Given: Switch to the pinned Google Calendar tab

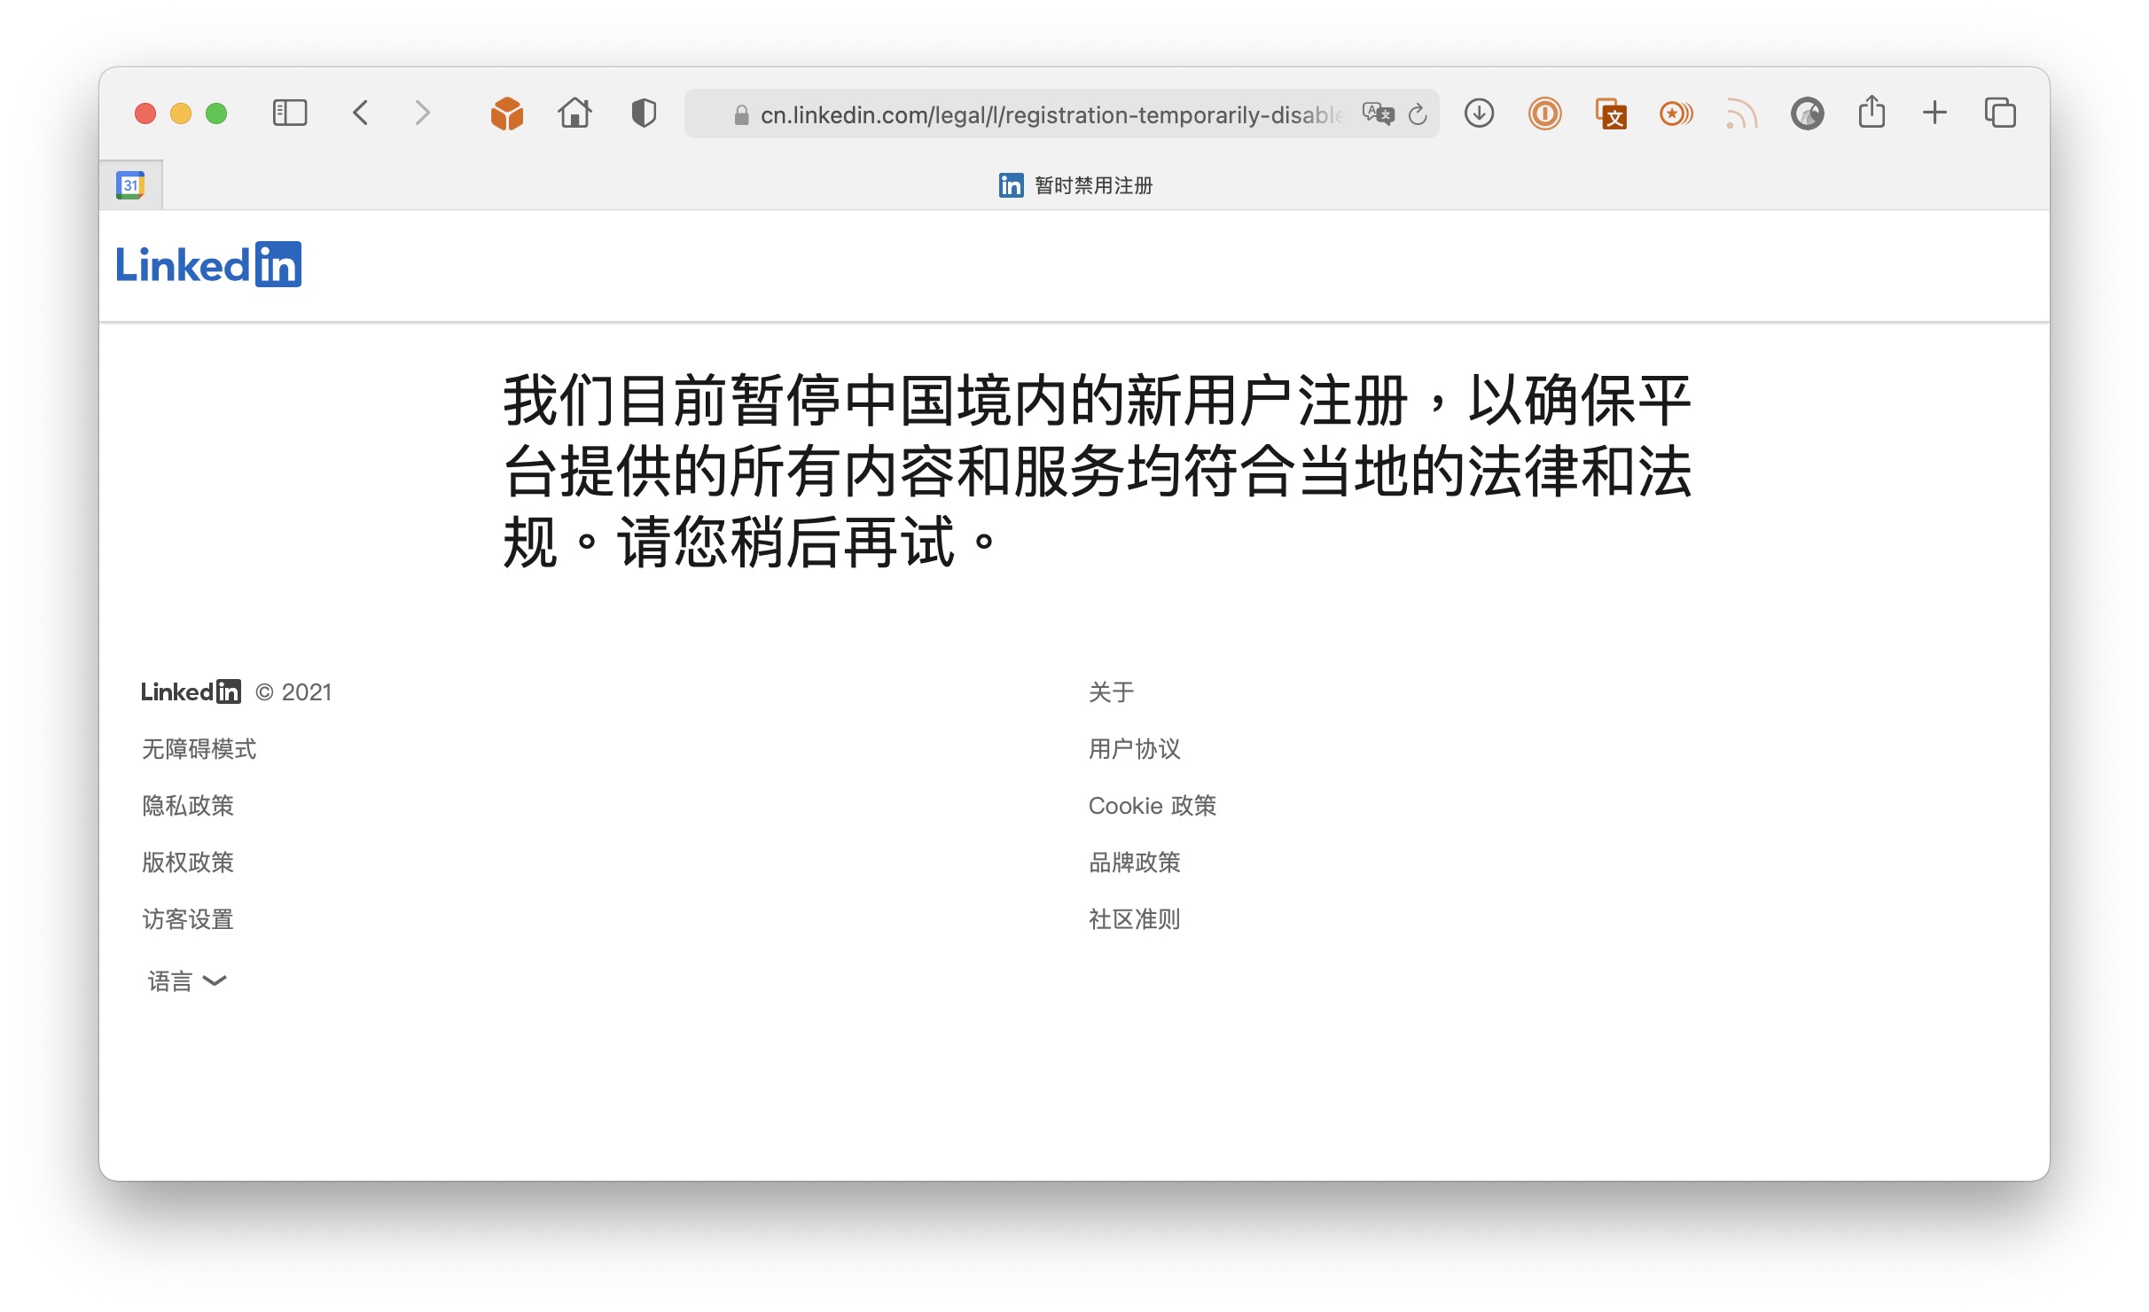Looking at the screenshot, I should pos(131,185).
